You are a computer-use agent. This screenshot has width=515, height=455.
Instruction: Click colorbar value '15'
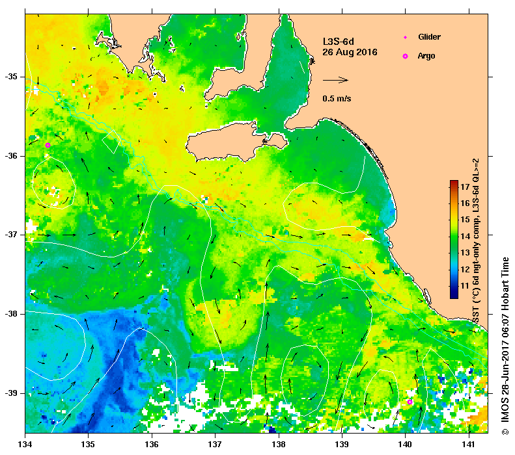[x=465, y=220]
